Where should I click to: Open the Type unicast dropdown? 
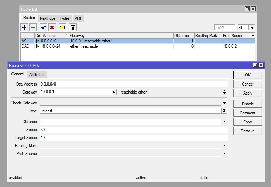(224, 111)
